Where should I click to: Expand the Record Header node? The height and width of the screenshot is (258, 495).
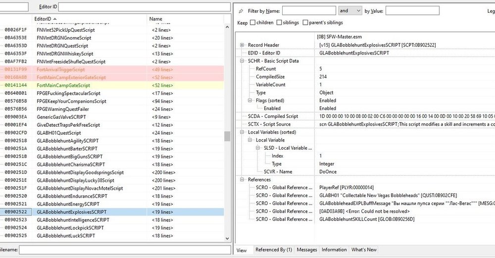[242, 45]
